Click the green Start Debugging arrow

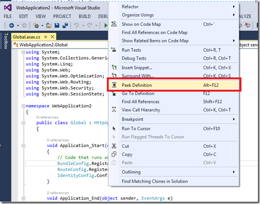[x=106, y=26]
